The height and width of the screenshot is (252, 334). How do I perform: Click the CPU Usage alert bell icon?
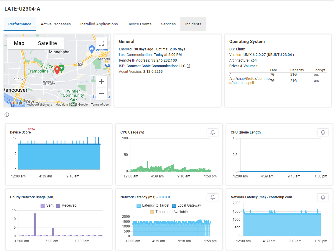tap(213, 132)
